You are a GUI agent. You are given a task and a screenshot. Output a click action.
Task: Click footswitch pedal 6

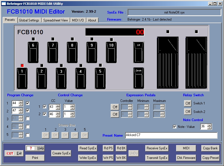pyautogui.click(x=33, y=52)
